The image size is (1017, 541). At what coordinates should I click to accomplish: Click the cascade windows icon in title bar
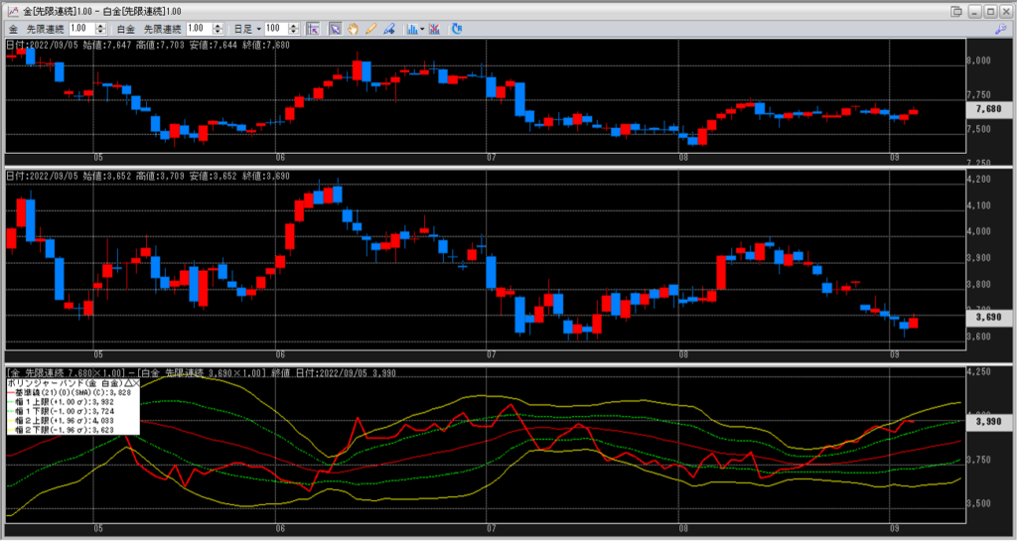coord(955,11)
